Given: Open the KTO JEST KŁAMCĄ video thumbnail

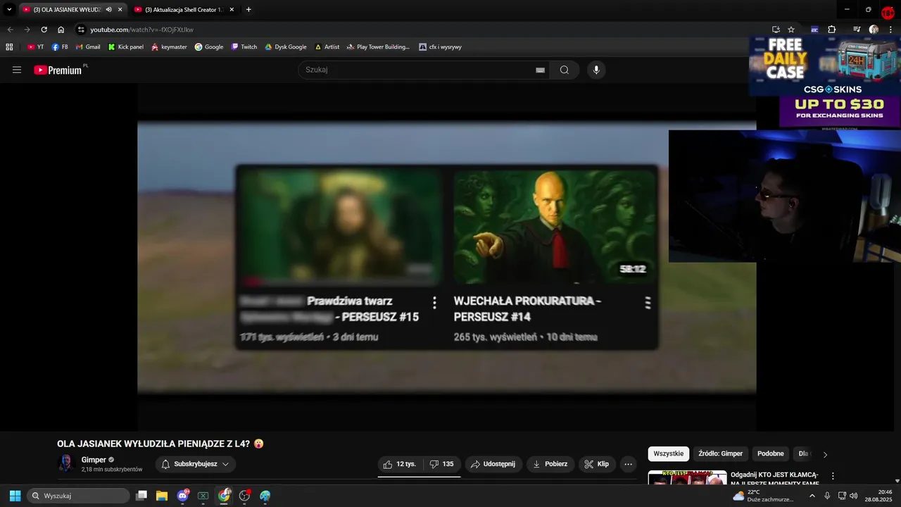Looking at the screenshot, I should [687, 477].
